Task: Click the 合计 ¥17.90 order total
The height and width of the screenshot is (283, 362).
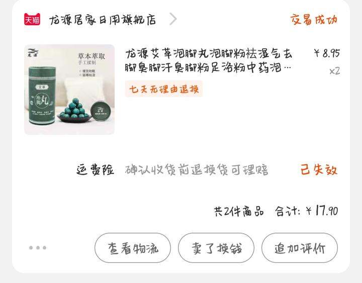Action: pos(306,211)
